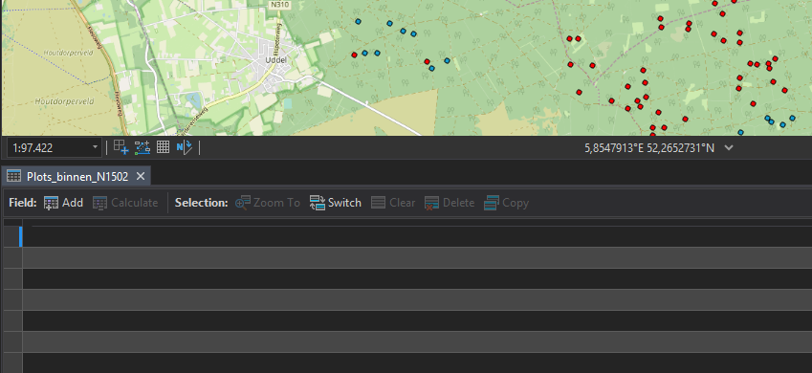Add a new field to the table
812x373 pixels.
click(64, 203)
